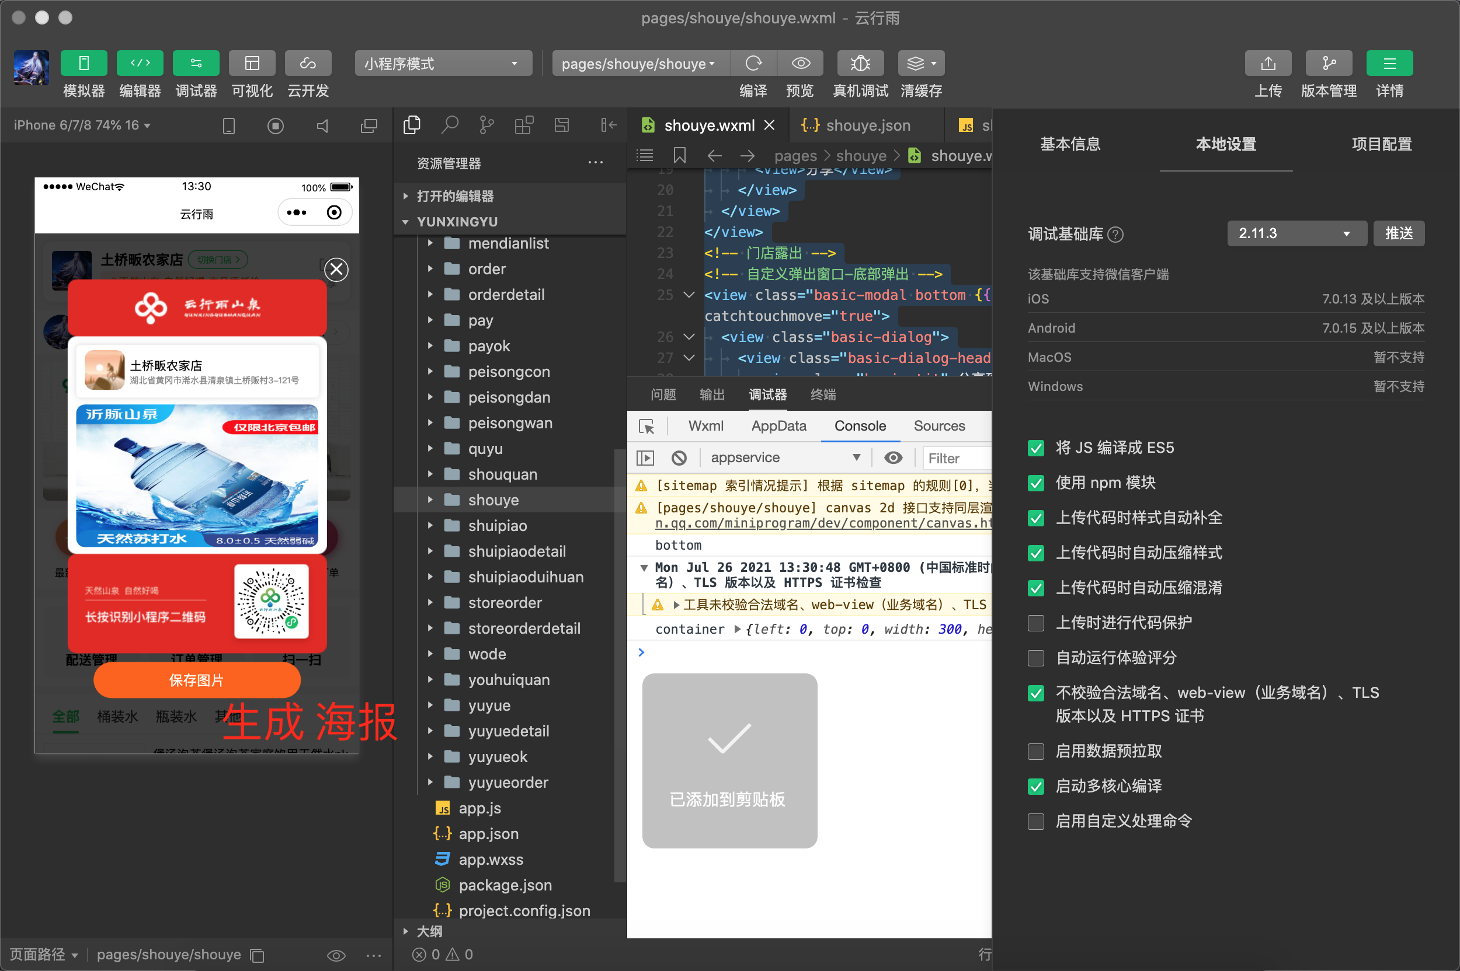Image resolution: width=1460 pixels, height=971 pixels.
Task: Collapse YUNXINGYU project tree
Action: [x=509, y=221]
